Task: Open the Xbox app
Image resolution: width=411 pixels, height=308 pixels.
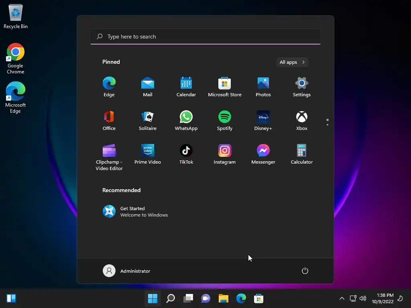Action: click(x=302, y=121)
